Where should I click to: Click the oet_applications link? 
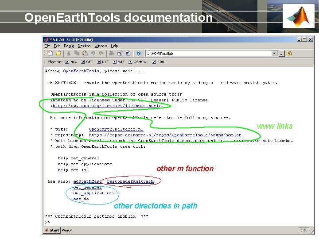pos(94,193)
